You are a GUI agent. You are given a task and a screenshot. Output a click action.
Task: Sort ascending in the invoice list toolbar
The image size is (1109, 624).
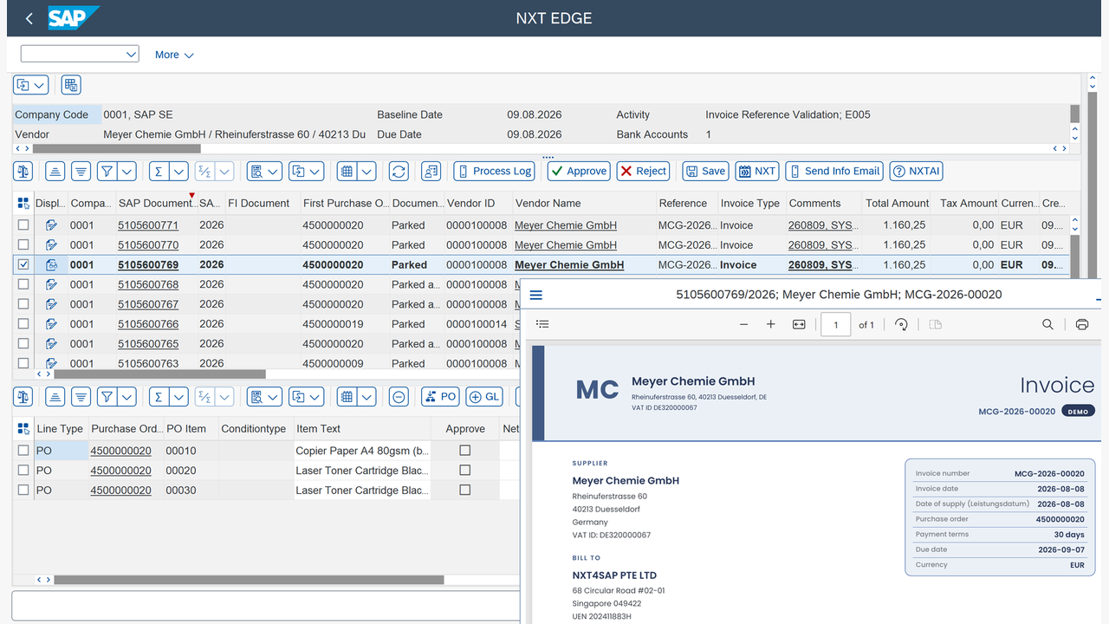point(55,172)
